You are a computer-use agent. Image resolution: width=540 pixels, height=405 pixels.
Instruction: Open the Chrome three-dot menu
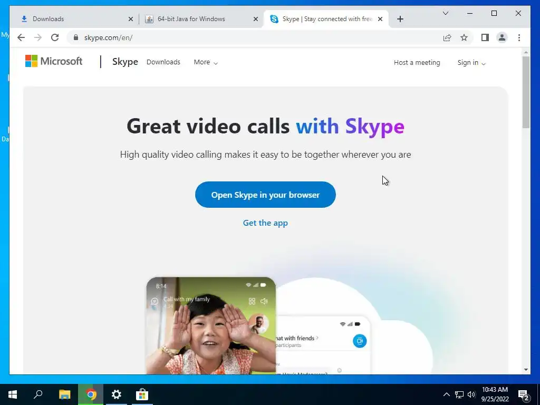coord(519,37)
